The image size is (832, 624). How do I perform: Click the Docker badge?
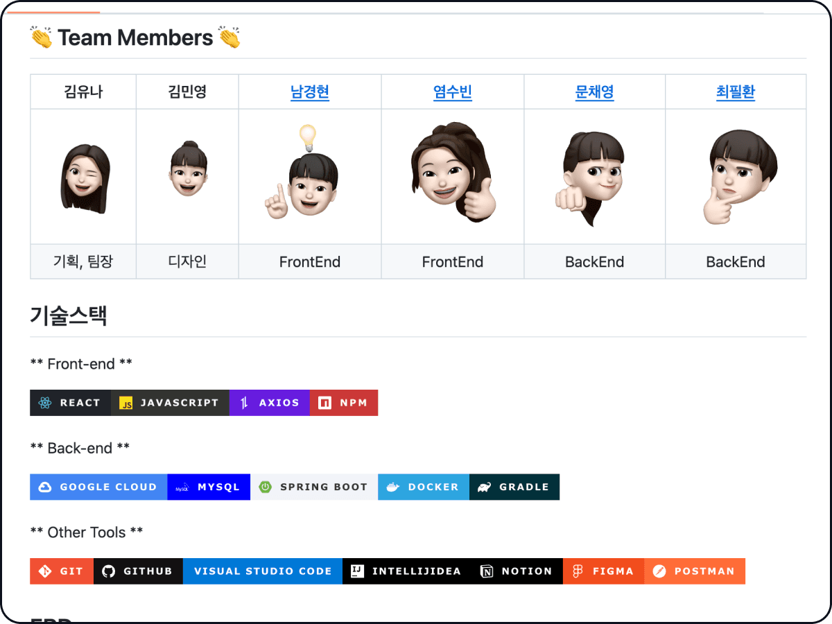click(x=424, y=487)
